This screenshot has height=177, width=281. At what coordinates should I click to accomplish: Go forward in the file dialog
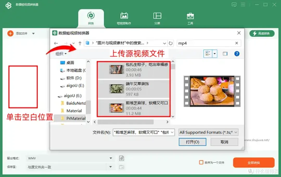(x=66, y=43)
